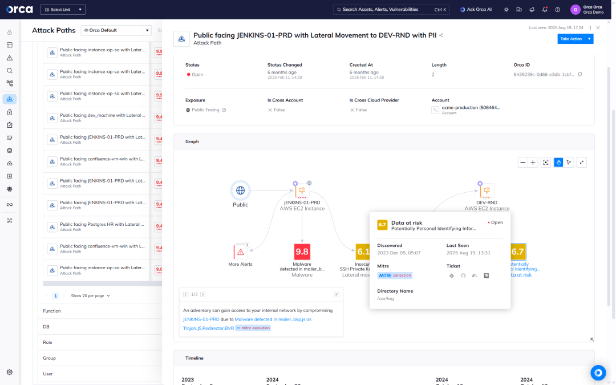Open the Kubernetes helm wheel sidebar icon
This screenshot has width=616, height=385.
click(10, 189)
